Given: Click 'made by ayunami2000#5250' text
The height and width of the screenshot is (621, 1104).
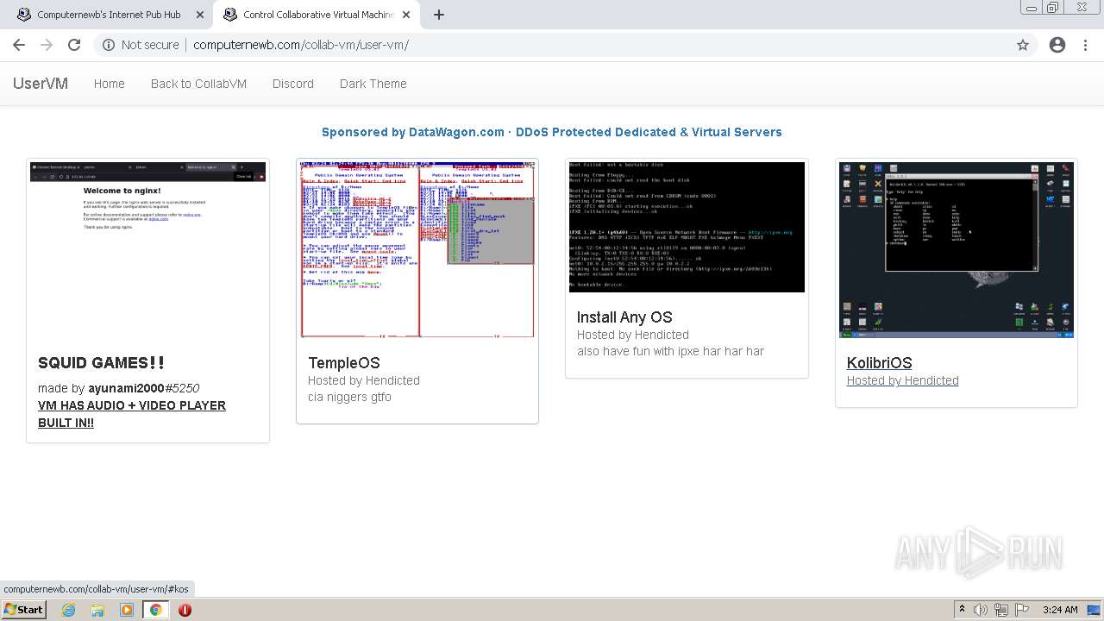Looking at the screenshot, I should [x=119, y=388].
